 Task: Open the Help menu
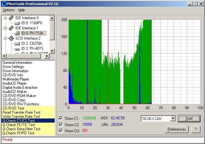point(21,10)
